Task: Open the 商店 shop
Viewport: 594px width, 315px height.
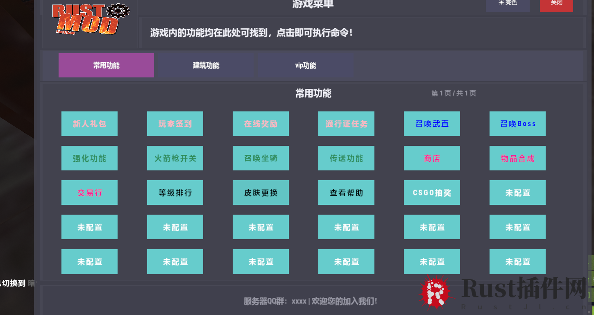Action: tap(432, 158)
